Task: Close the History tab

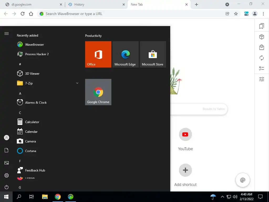Action: [124, 5]
